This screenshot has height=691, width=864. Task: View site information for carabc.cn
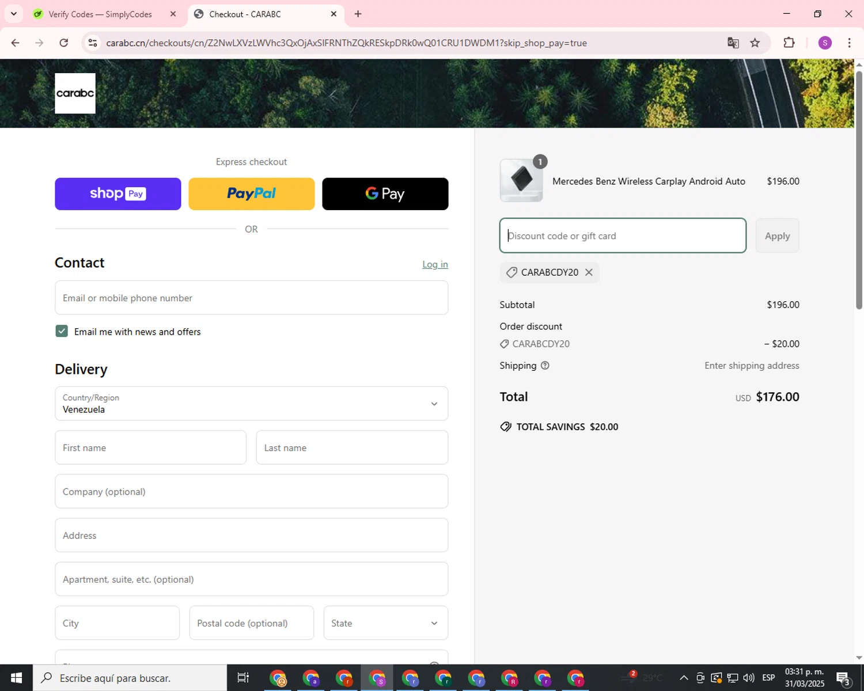coord(93,43)
